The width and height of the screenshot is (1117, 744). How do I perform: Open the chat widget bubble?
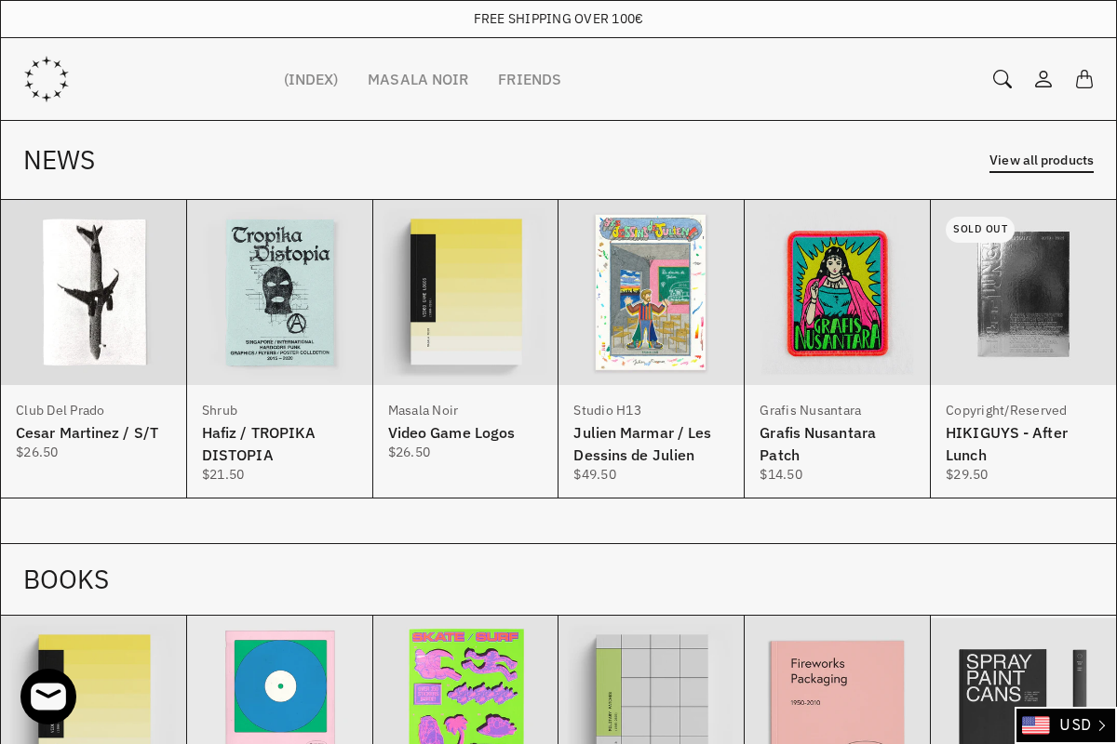click(x=48, y=696)
